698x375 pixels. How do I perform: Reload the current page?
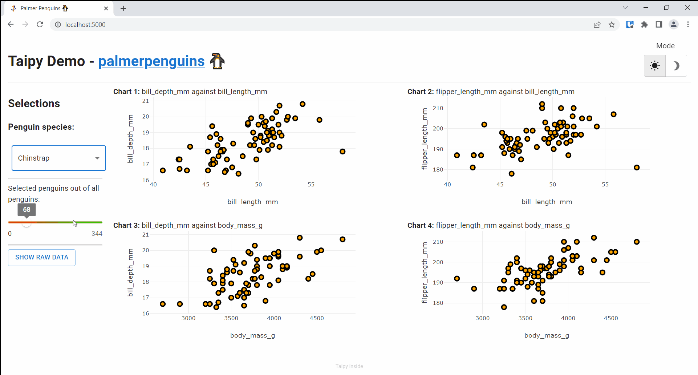40,24
